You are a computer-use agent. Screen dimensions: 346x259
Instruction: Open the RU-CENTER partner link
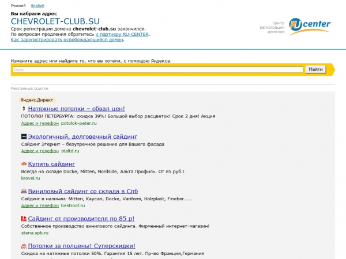[x=122, y=35]
